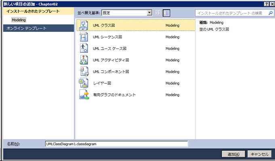Select the 既定 sort combo box
The image size is (275, 161).
(127, 13)
